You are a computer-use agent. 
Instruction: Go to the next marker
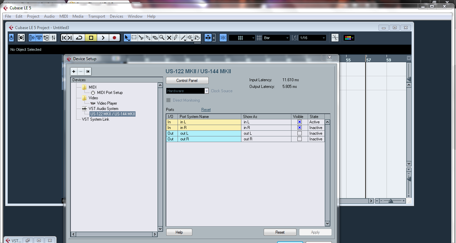(x=70, y=38)
